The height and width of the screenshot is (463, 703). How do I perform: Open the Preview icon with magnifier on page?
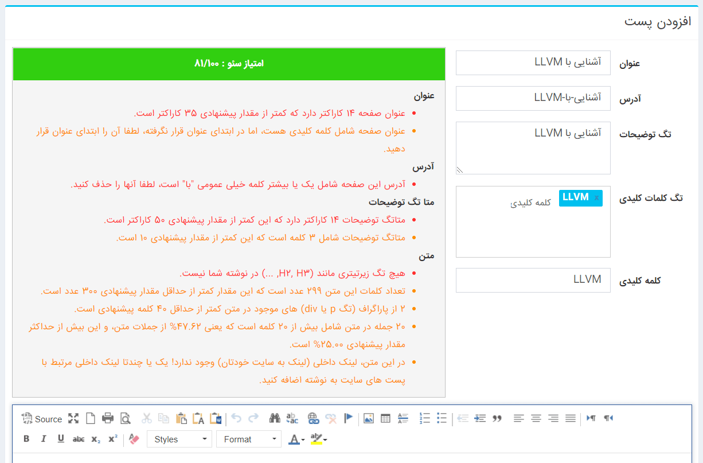(x=125, y=418)
